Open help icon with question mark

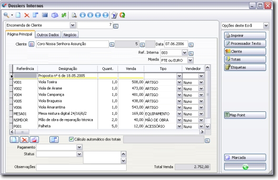[114, 15]
